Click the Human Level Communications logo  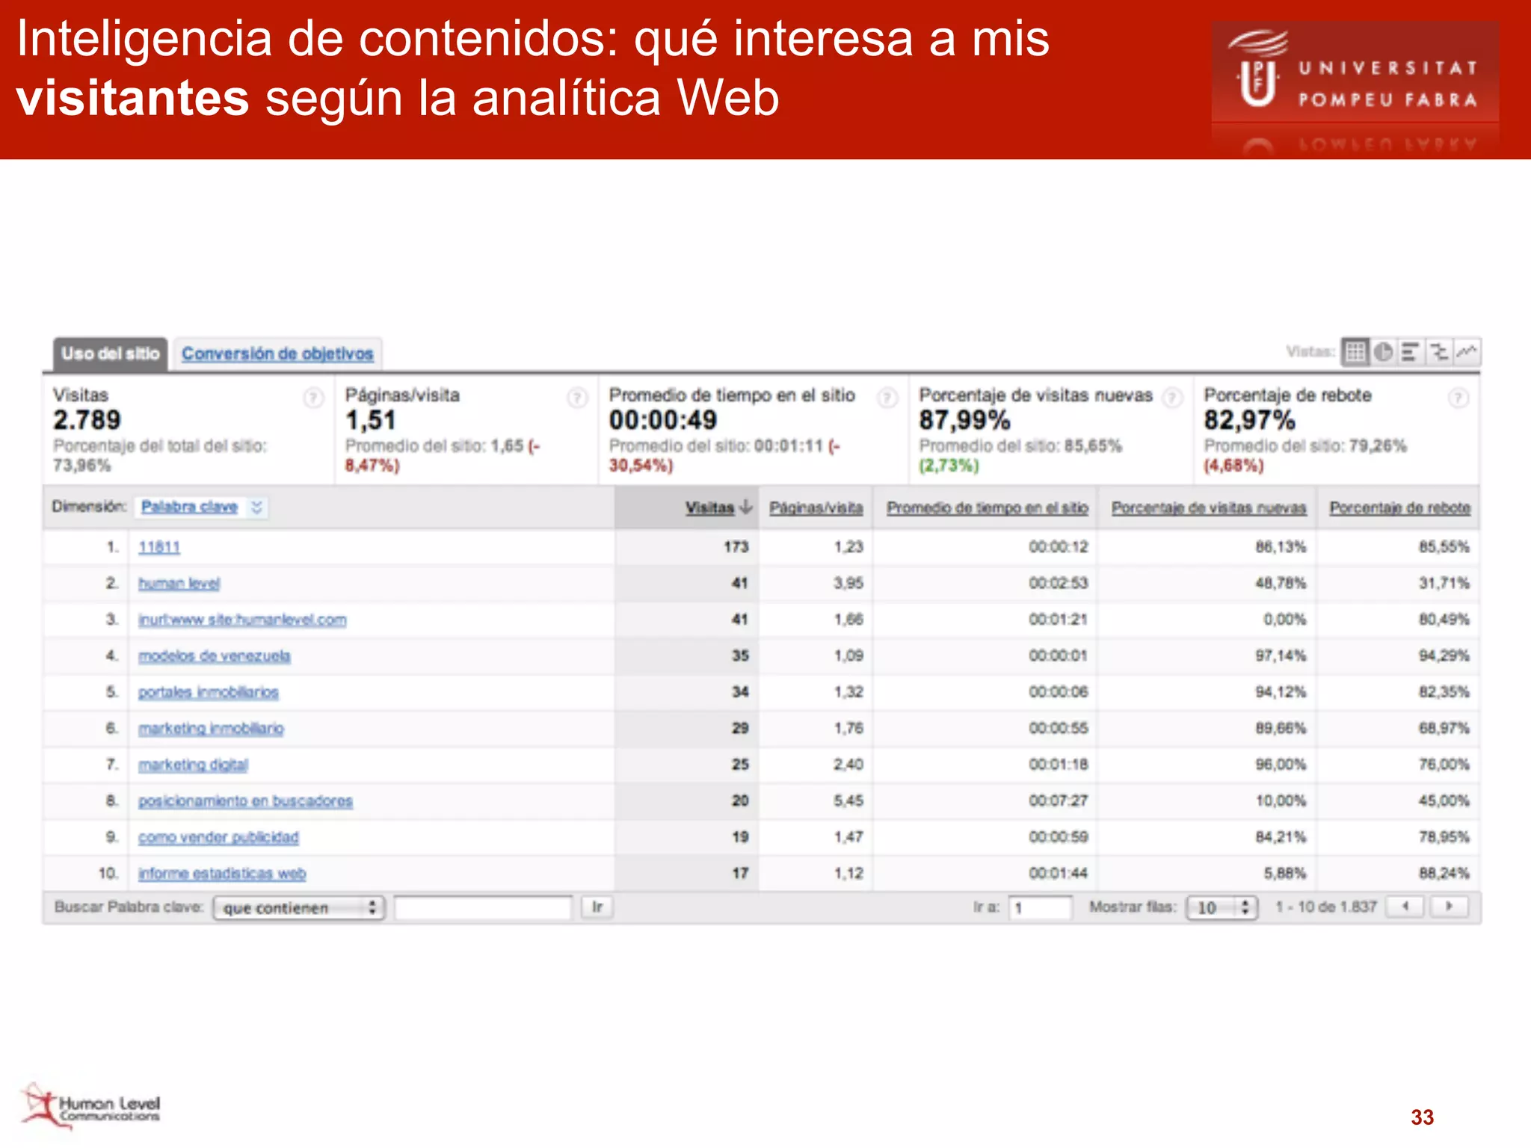(x=90, y=1106)
